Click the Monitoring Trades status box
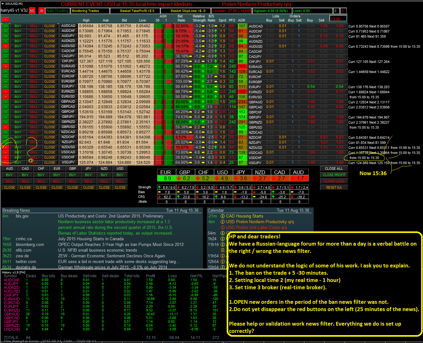 [90, 11]
